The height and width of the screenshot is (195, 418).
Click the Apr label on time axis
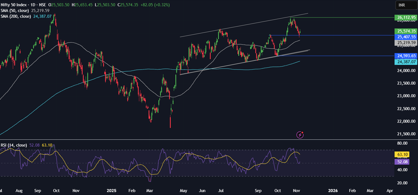click(x=389, y=190)
